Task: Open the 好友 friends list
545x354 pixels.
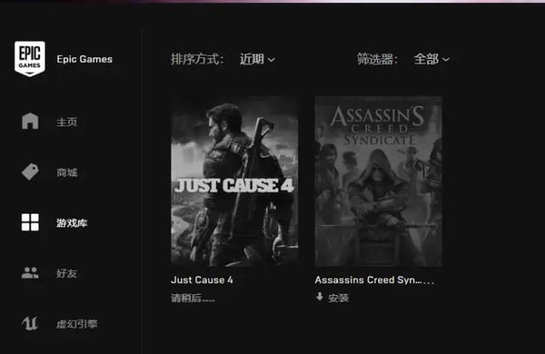Action: tap(66, 273)
